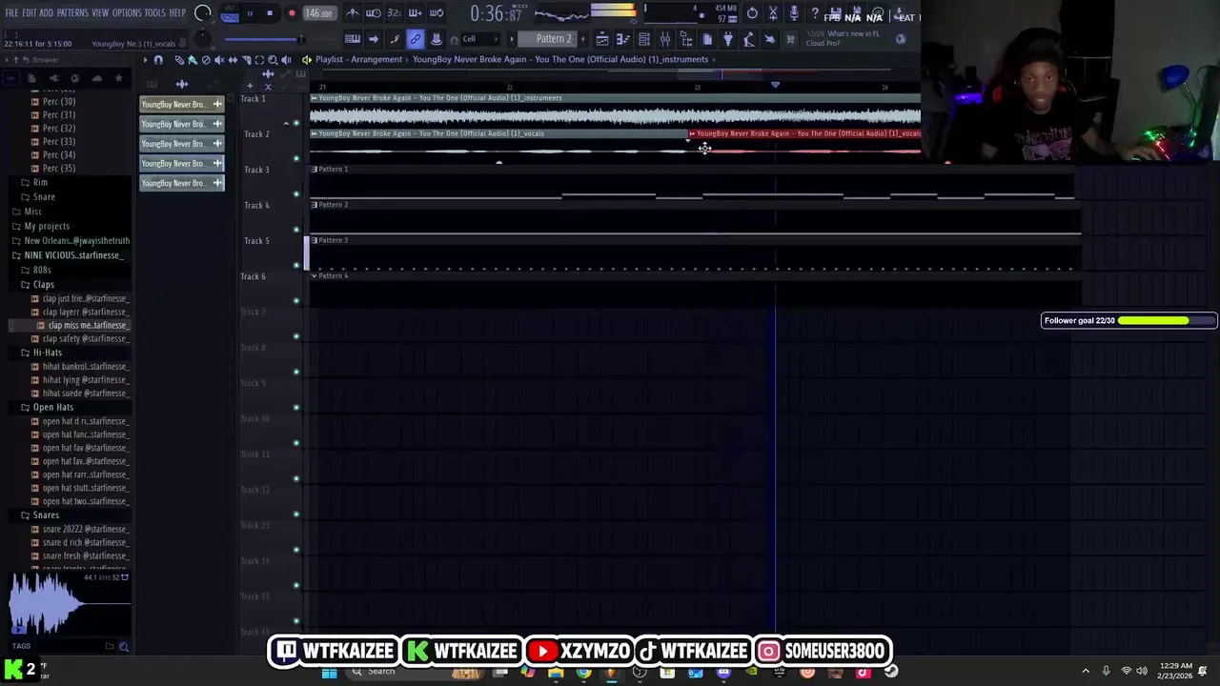Add new pattern with plus button

[582, 39]
